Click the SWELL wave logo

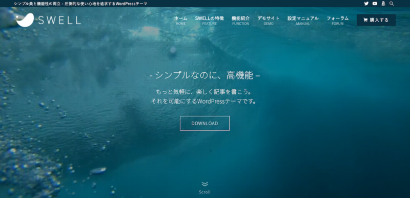coord(25,20)
